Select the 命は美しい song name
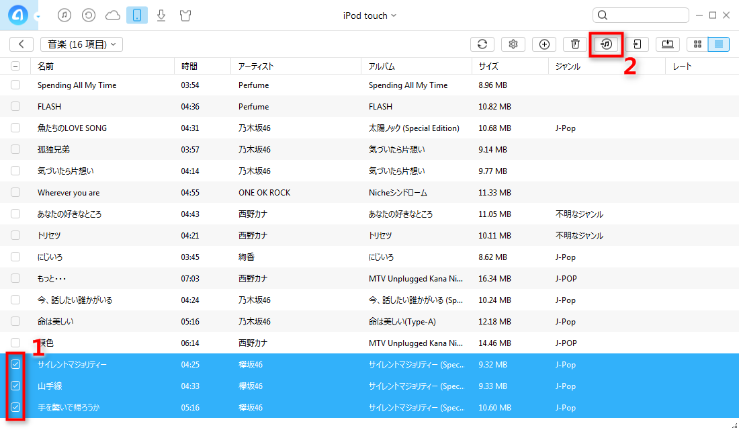739x430 pixels. [x=56, y=322]
